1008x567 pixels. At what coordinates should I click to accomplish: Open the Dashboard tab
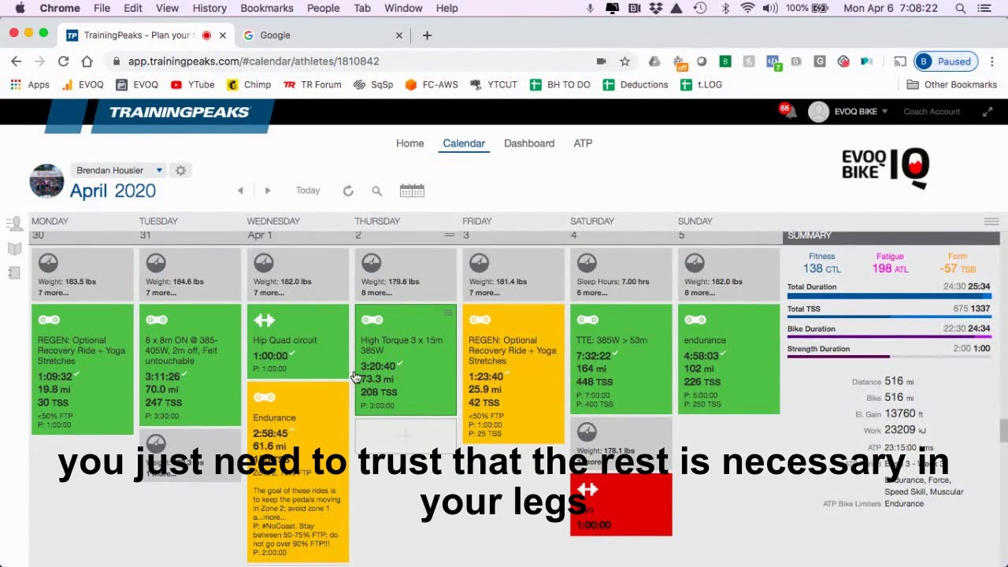coord(529,143)
